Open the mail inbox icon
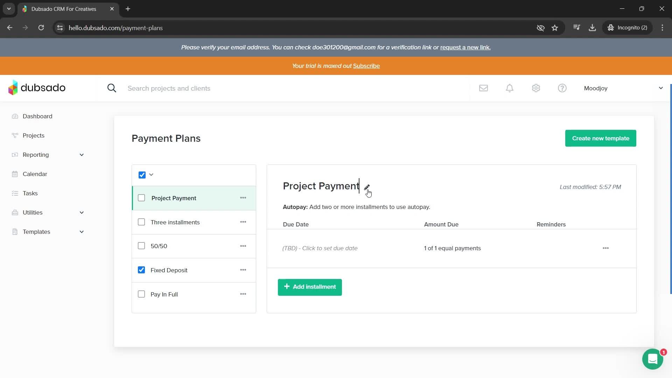The height and width of the screenshot is (378, 672). click(483, 88)
